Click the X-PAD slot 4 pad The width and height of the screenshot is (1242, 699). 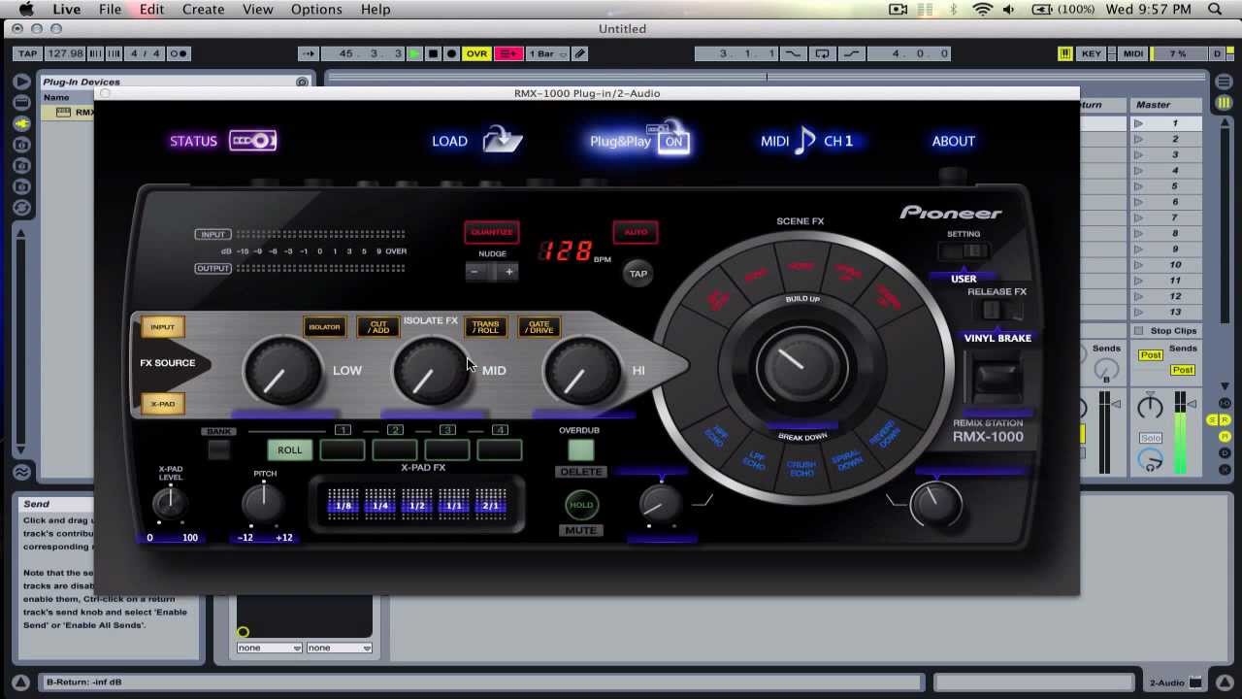499,449
